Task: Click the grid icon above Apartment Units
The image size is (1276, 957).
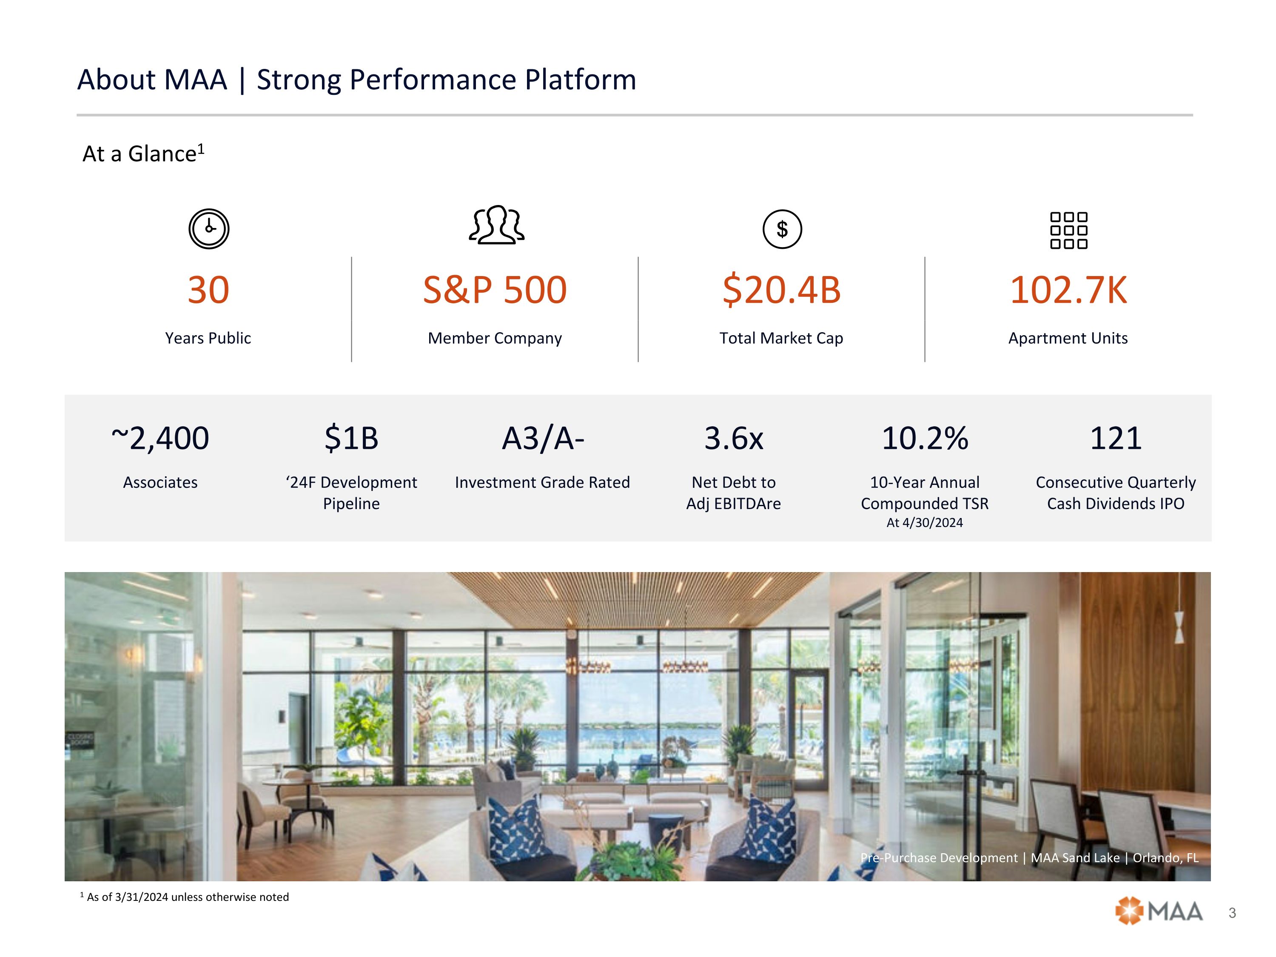Action: tap(1068, 230)
